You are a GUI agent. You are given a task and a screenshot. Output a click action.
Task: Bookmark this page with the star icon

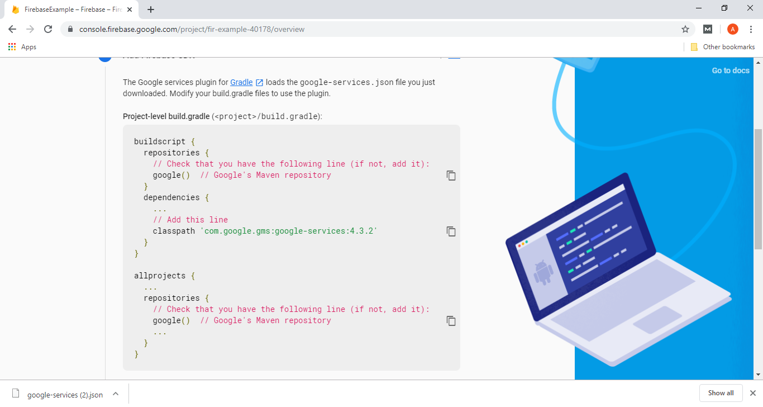[x=685, y=29]
